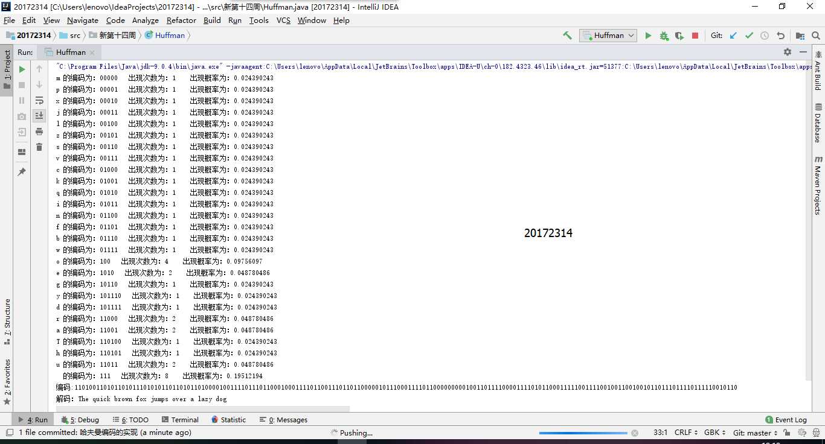Toggle pin tab in Run panel
Image resolution: width=825 pixels, height=444 pixels.
(x=22, y=172)
